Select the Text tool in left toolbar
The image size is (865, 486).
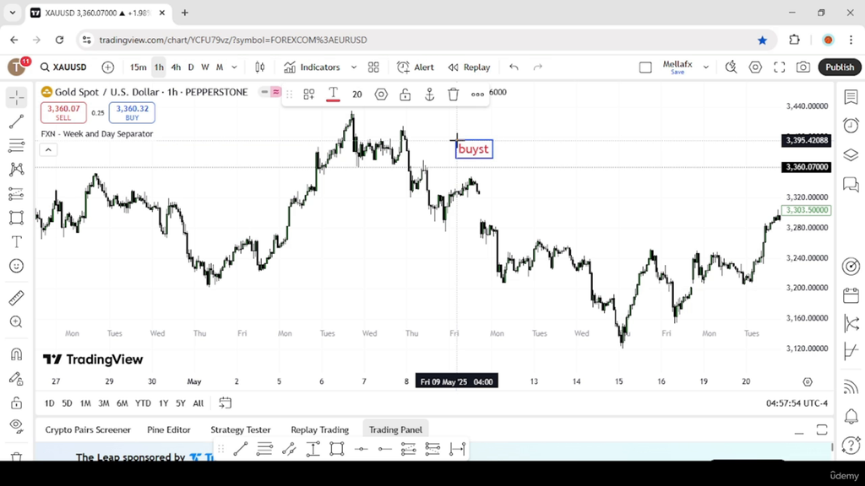[17, 242]
